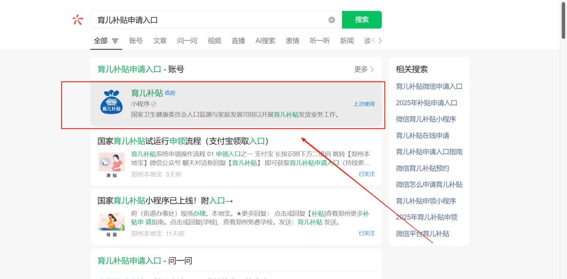This screenshot has height=279, width=567.
Task: Select related search 2025年补贴申请入口
Action: [x=426, y=103]
